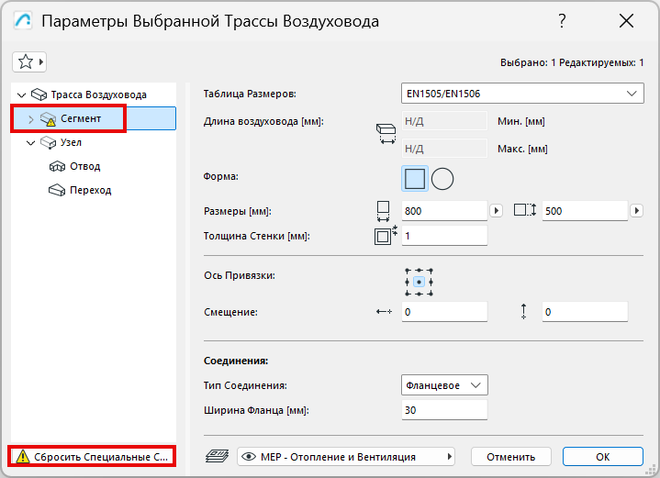Confirm with the OK button
Viewport: 660px width, 478px height.
click(603, 457)
